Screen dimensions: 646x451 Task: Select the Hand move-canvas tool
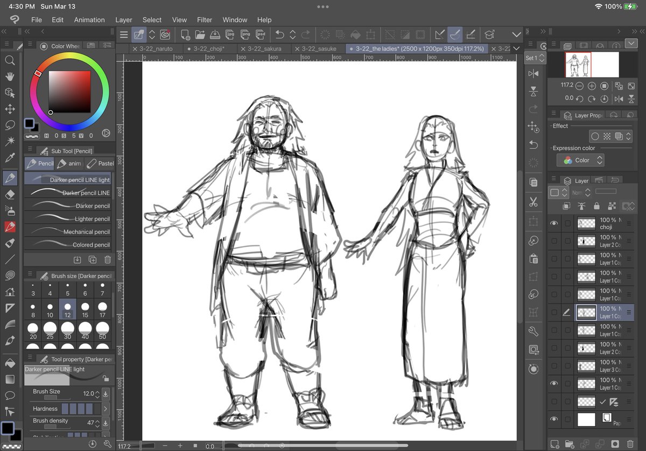[x=10, y=76]
